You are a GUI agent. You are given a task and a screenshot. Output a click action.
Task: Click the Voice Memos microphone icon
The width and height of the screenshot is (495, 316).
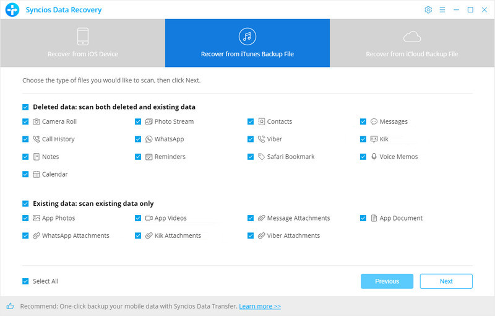coord(374,157)
